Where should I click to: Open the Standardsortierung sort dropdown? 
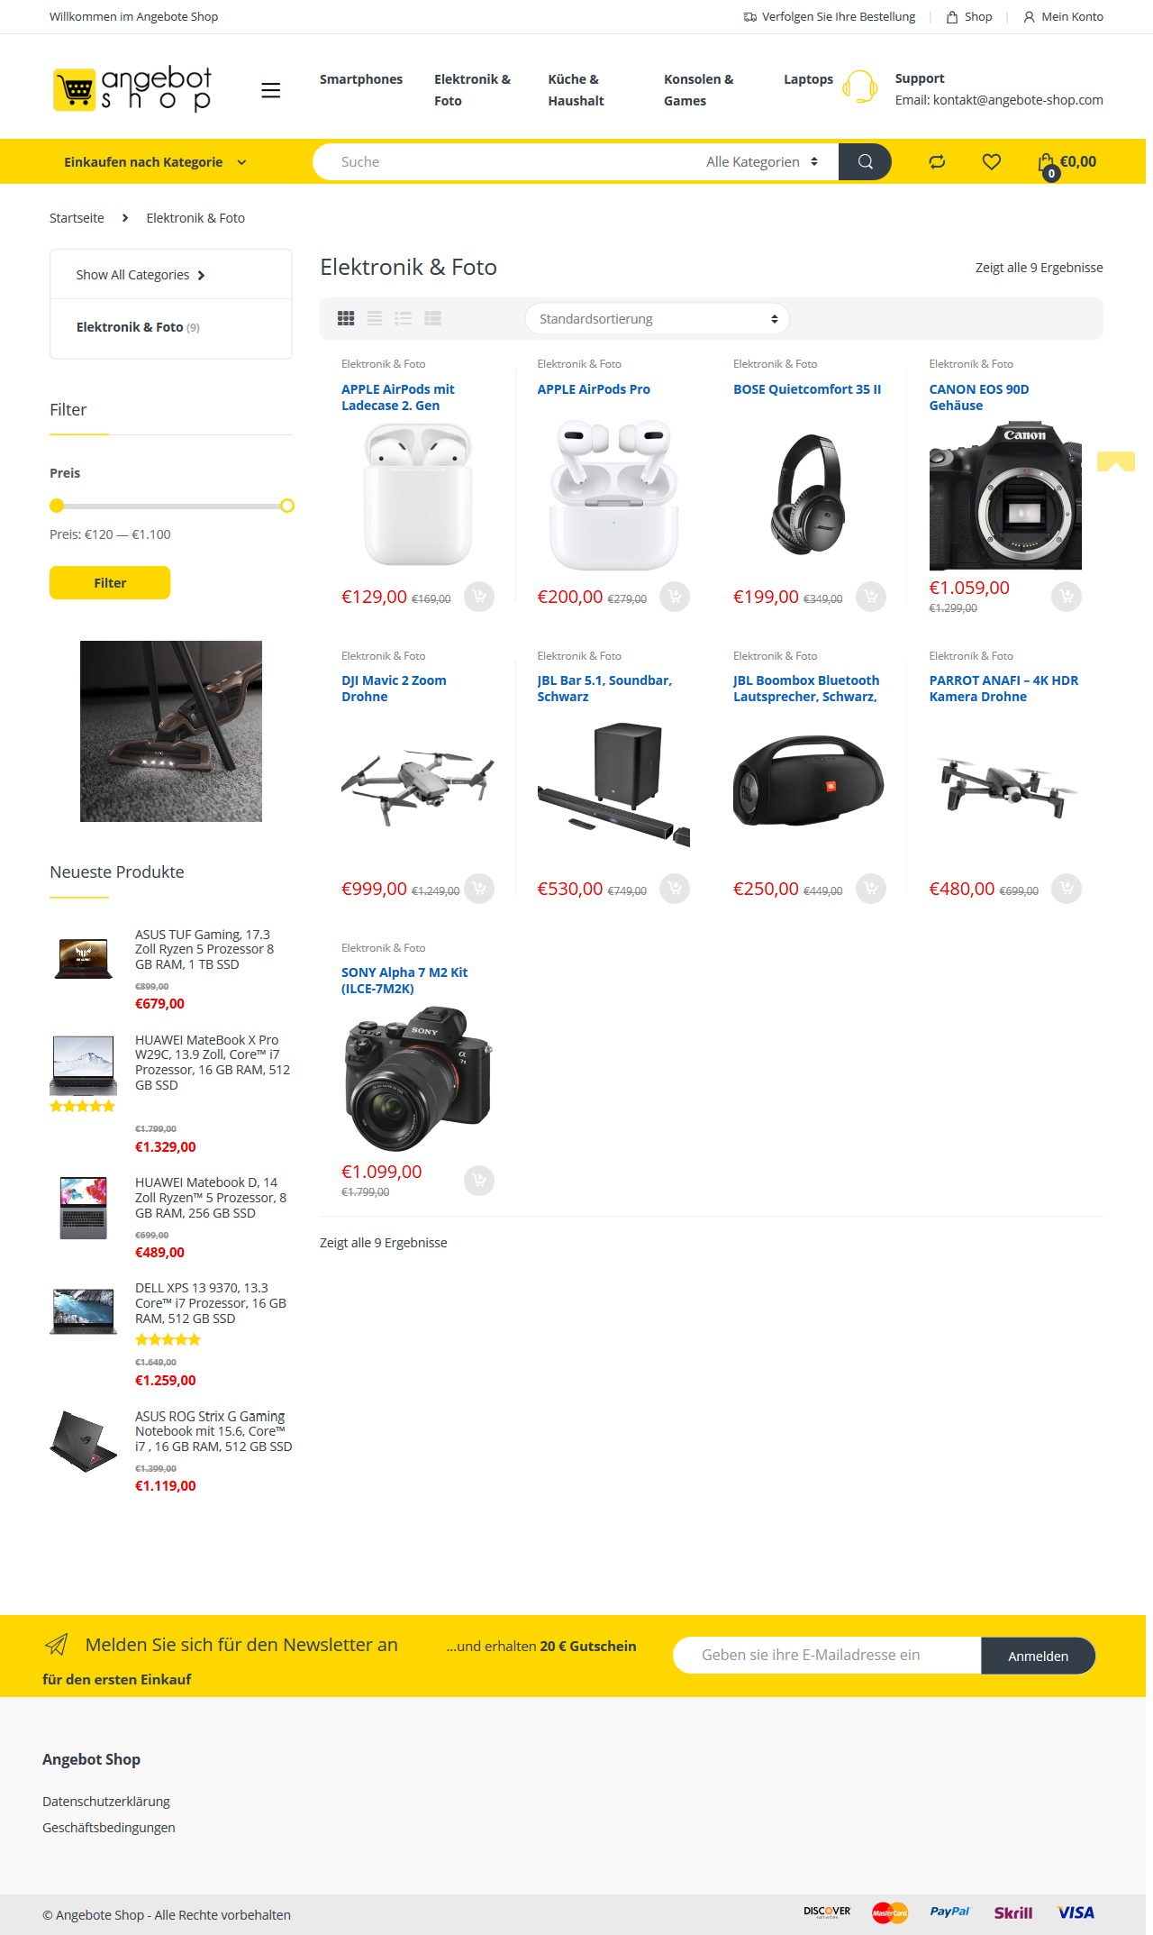click(658, 319)
